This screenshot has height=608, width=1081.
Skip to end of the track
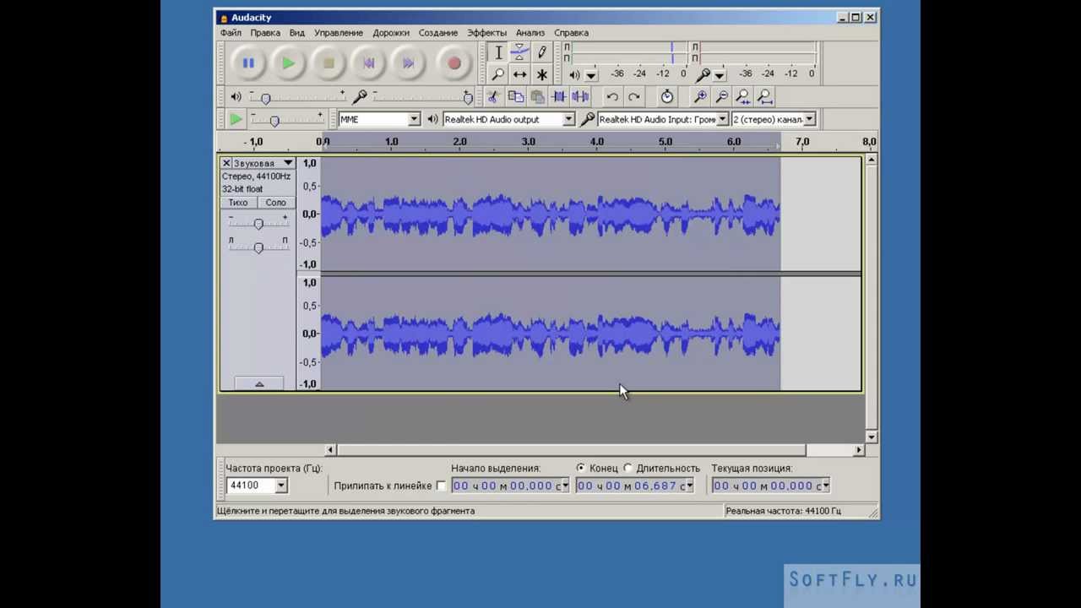pyautogui.click(x=409, y=63)
